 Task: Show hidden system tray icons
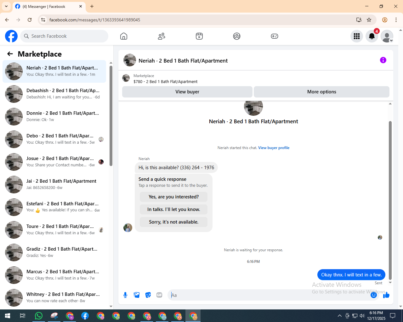339,316
